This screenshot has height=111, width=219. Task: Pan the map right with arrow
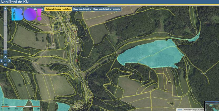9,61
